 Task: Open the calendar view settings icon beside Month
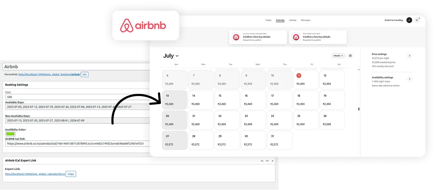(351, 56)
